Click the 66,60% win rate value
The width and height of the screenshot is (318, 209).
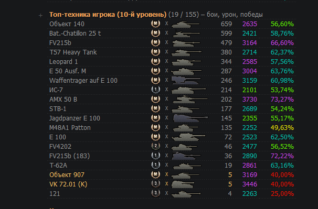(282, 43)
